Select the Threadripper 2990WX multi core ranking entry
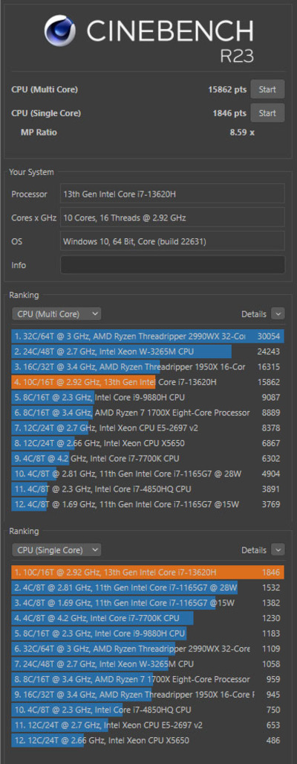Viewport: 297px width, 764px height. 148,336
